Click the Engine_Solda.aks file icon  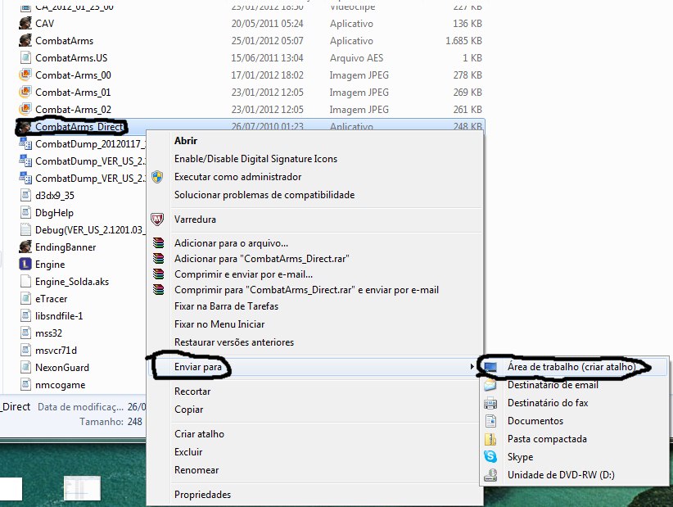(25, 281)
